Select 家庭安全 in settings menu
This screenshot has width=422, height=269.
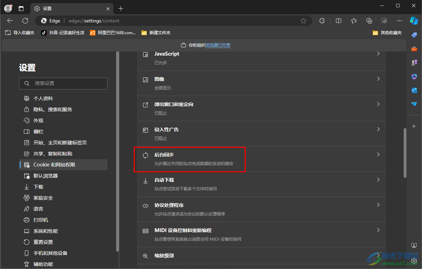63,198
